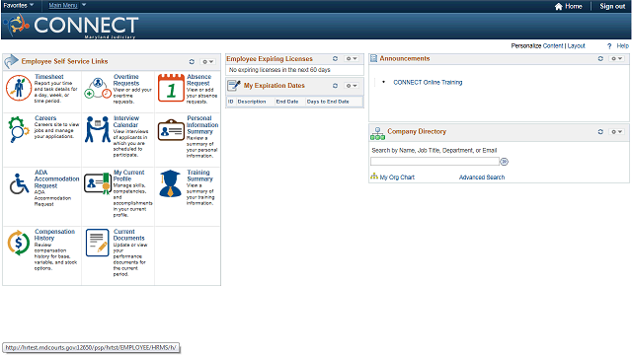The width and height of the screenshot is (632, 355).
Task: Open ADA Accommodation Request link
Action: click(x=57, y=178)
